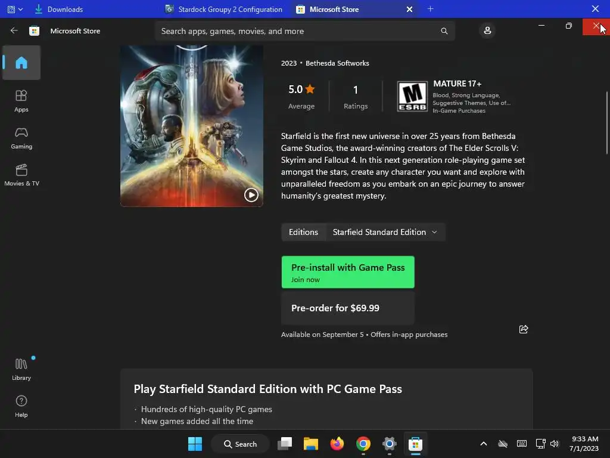Image resolution: width=610 pixels, height=458 pixels.
Task: Click the Editions label
Action: point(303,232)
